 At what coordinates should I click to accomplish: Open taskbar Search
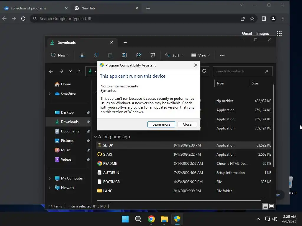[x=138, y=219]
